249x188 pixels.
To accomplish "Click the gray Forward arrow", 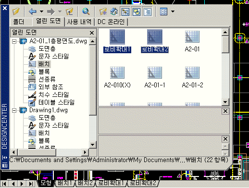I will (x=51, y=12).
